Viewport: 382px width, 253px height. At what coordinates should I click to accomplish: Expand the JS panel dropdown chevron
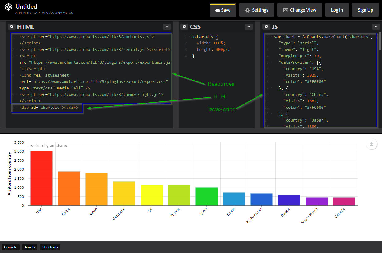(376, 27)
